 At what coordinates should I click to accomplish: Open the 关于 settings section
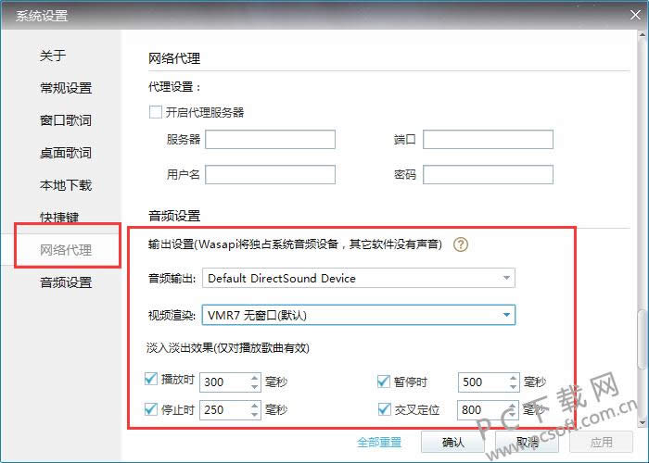tap(53, 56)
